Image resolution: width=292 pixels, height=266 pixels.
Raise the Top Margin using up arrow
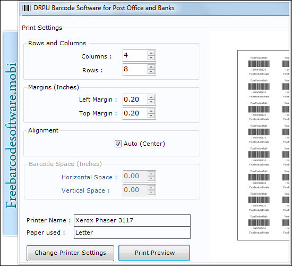151,111
